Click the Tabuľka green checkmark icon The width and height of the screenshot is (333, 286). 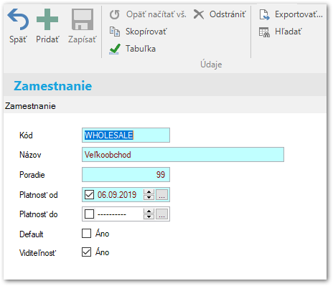[x=115, y=49]
